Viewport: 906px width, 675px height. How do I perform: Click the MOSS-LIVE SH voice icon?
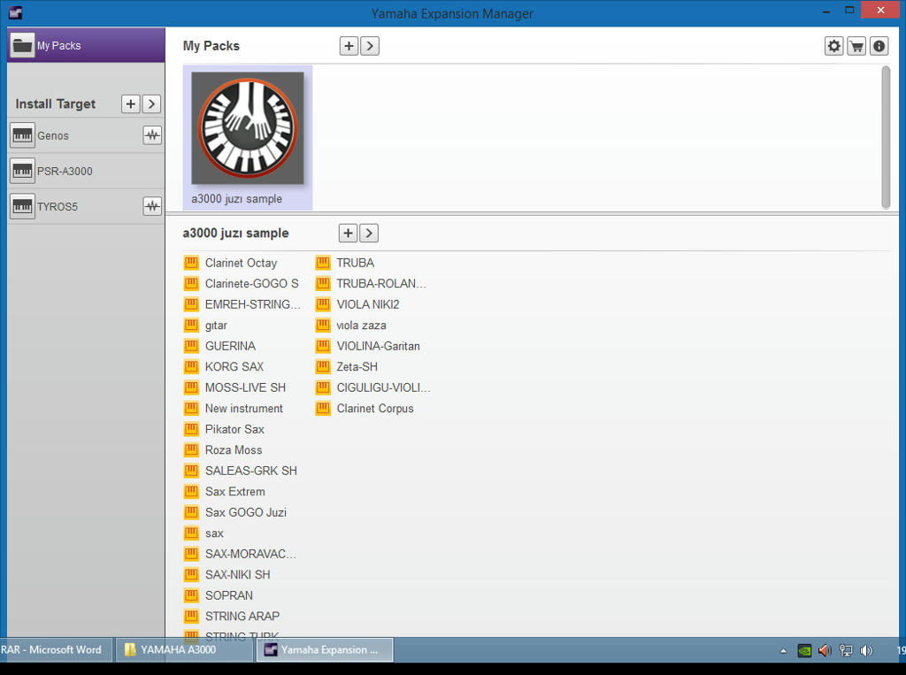point(191,387)
